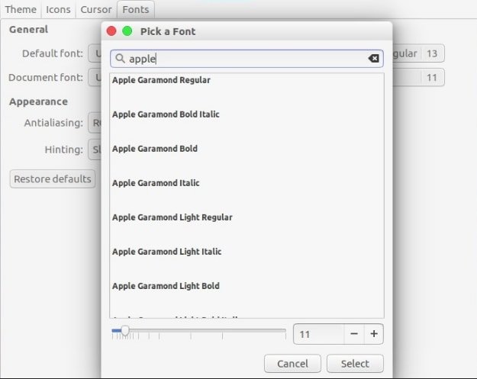Close the Pick a Font dialog (red button)
The image size is (477, 379).
(111, 31)
